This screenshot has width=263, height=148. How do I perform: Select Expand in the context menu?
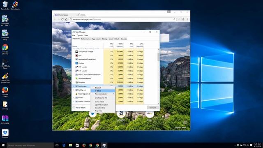[x=103, y=88]
